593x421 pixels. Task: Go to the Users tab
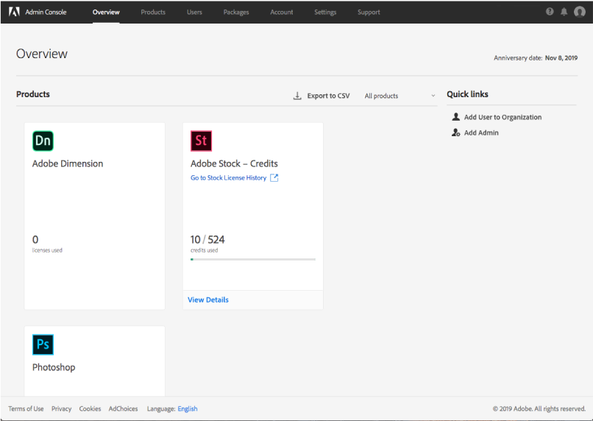click(x=194, y=12)
